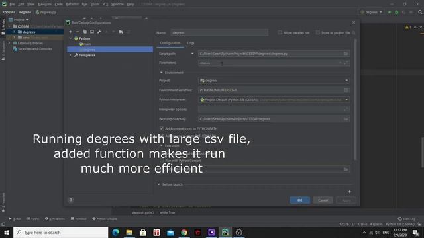Open the Event Log panel
The height and width of the screenshot is (238, 424).
pos(407,219)
